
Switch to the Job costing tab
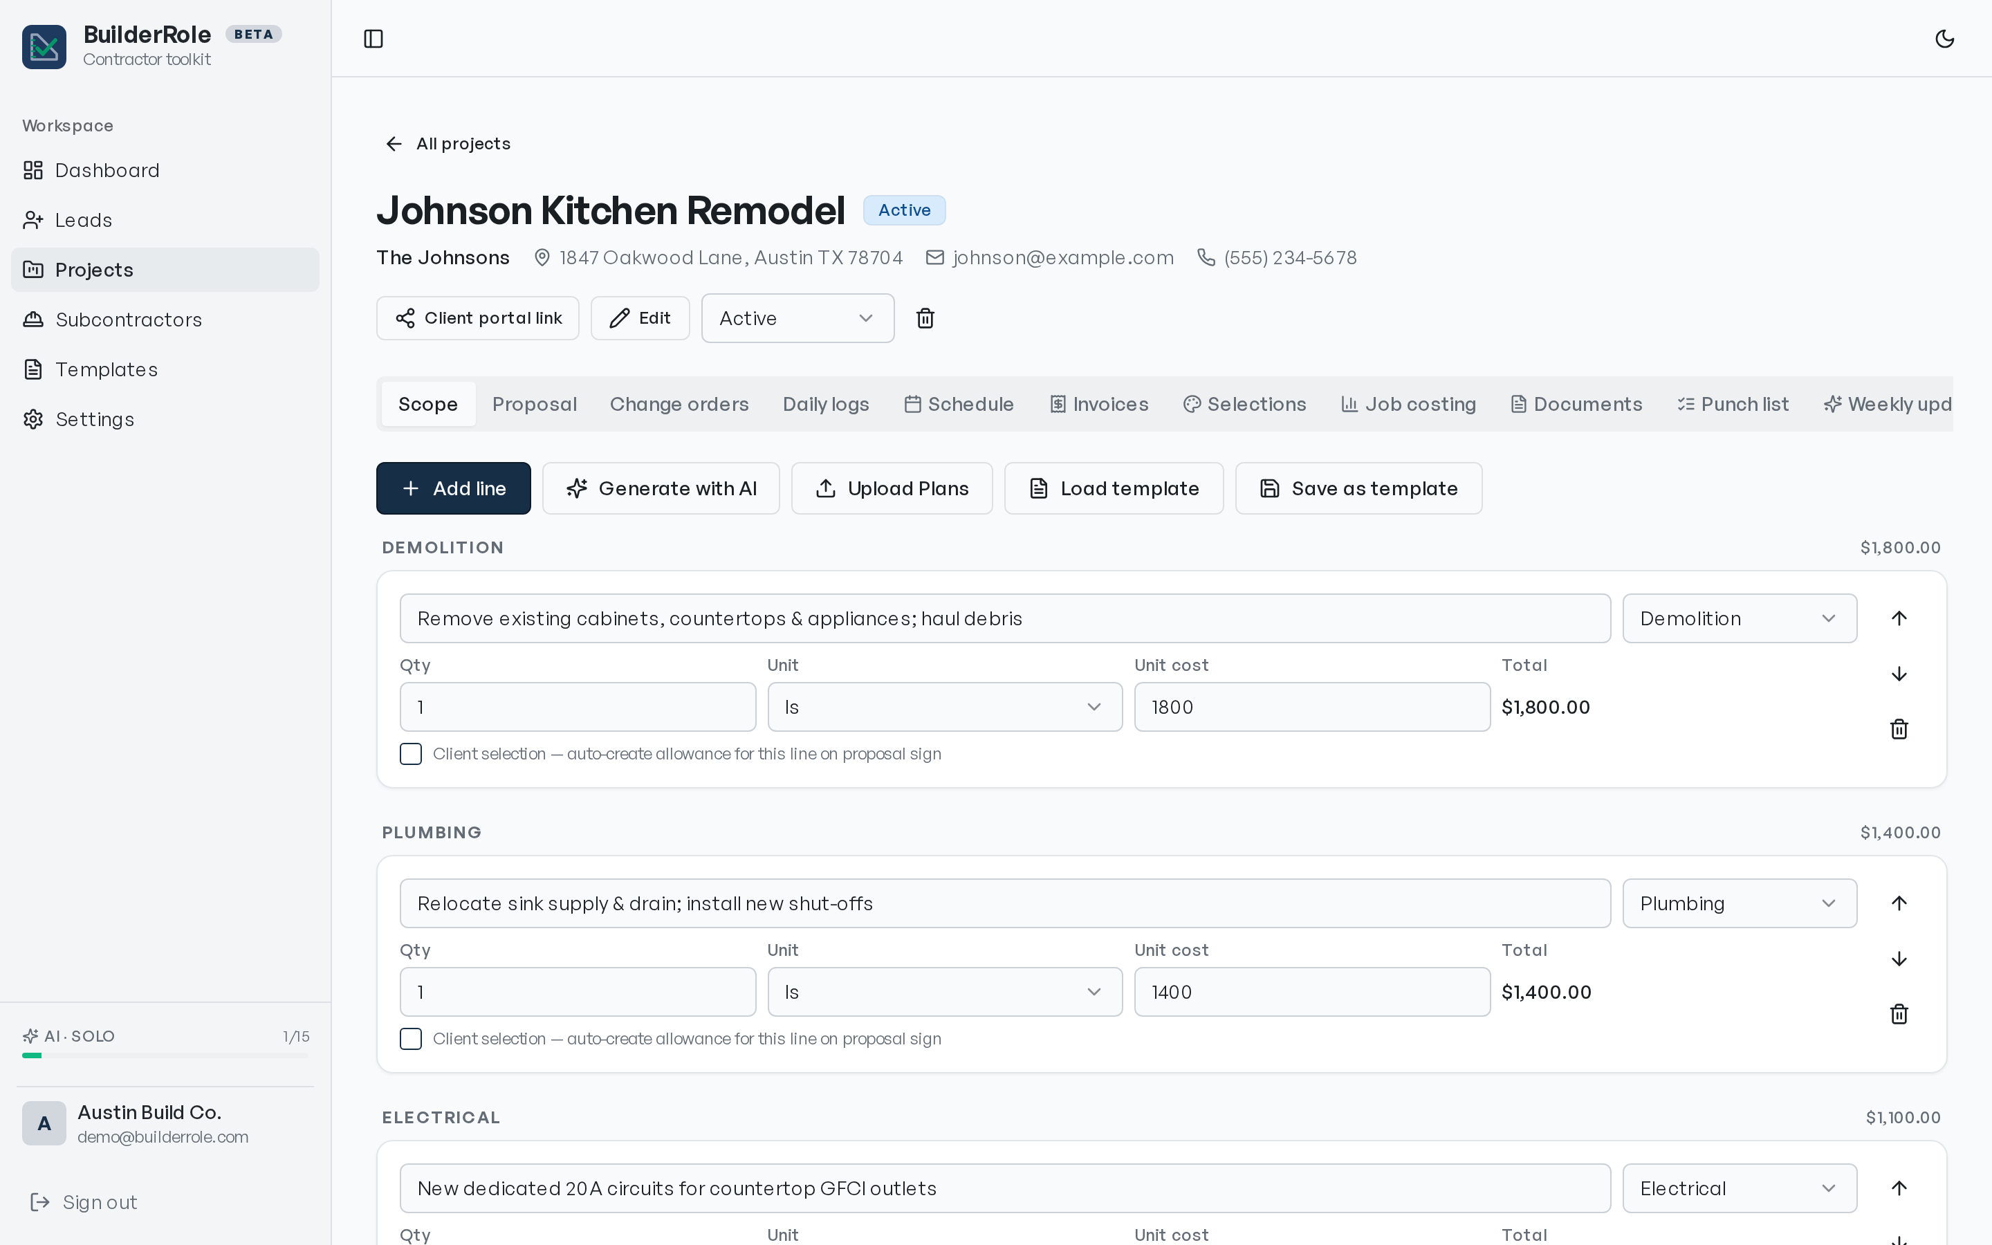click(1408, 405)
